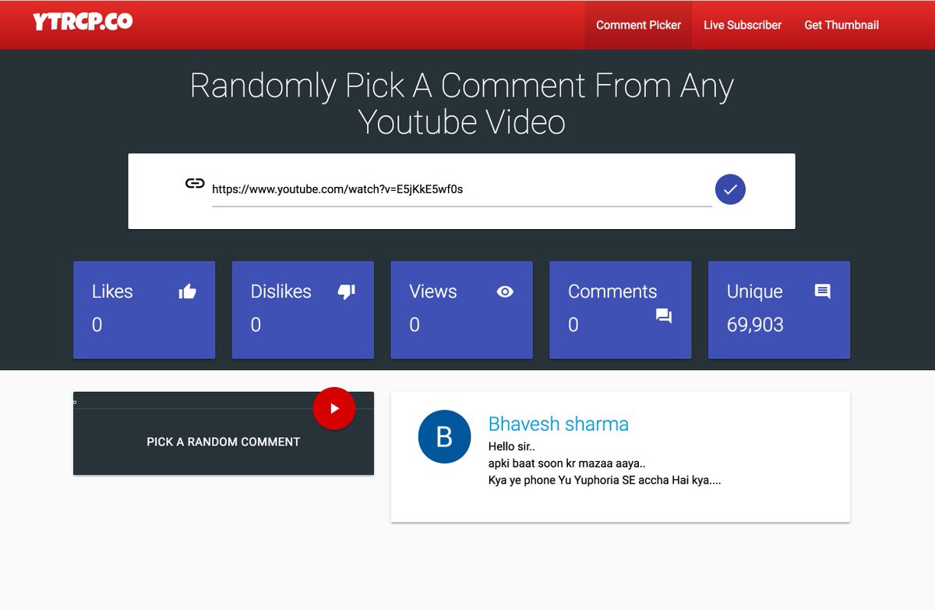Go to Live Subscriber page
This screenshot has height=610, width=935.
[742, 25]
